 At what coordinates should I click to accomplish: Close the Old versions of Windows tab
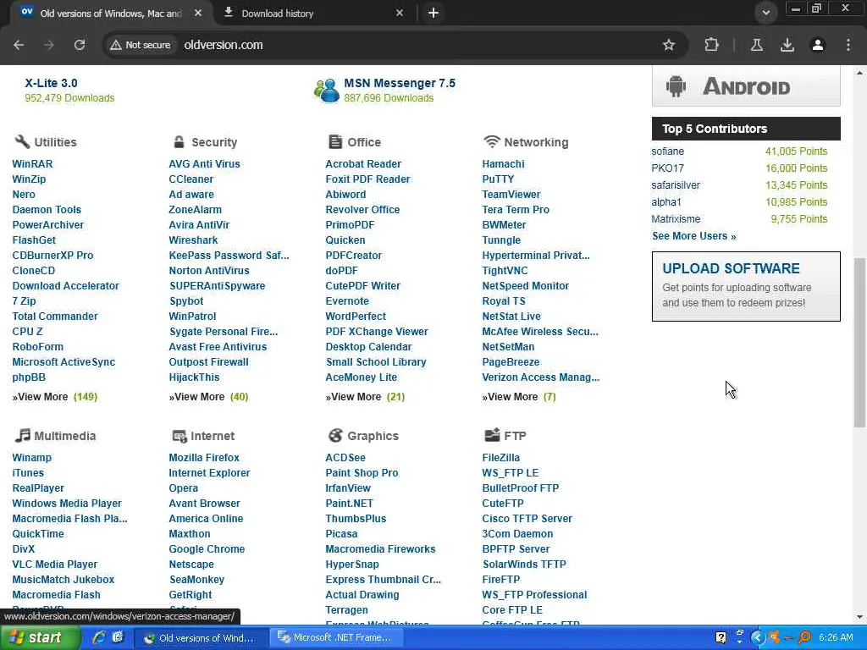coord(198,13)
